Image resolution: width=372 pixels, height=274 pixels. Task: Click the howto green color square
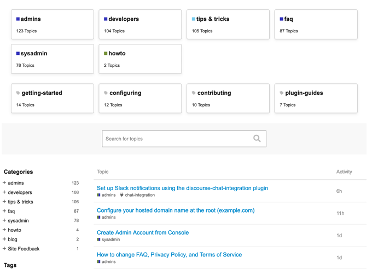click(x=106, y=54)
